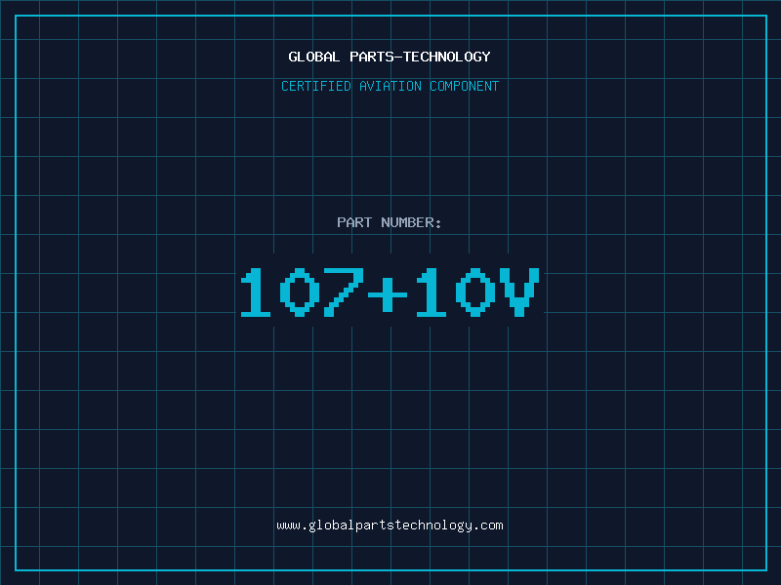The image size is (781, 585).
Task: Select the part number 107+10V
Action: point(390,292)
